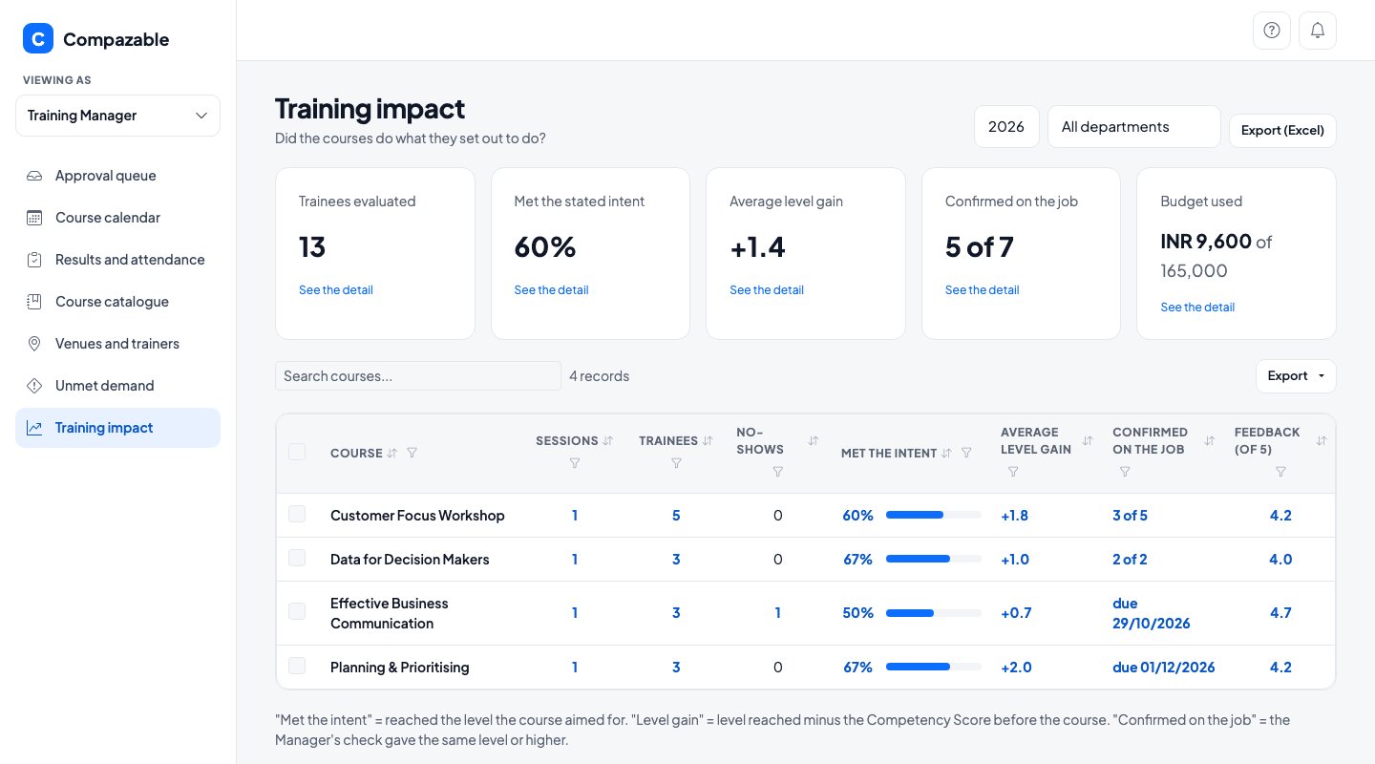Viewport: 1375px width, 764px height.
Task: Tick the select-all checkbox in table header
Action: point(297,452)
